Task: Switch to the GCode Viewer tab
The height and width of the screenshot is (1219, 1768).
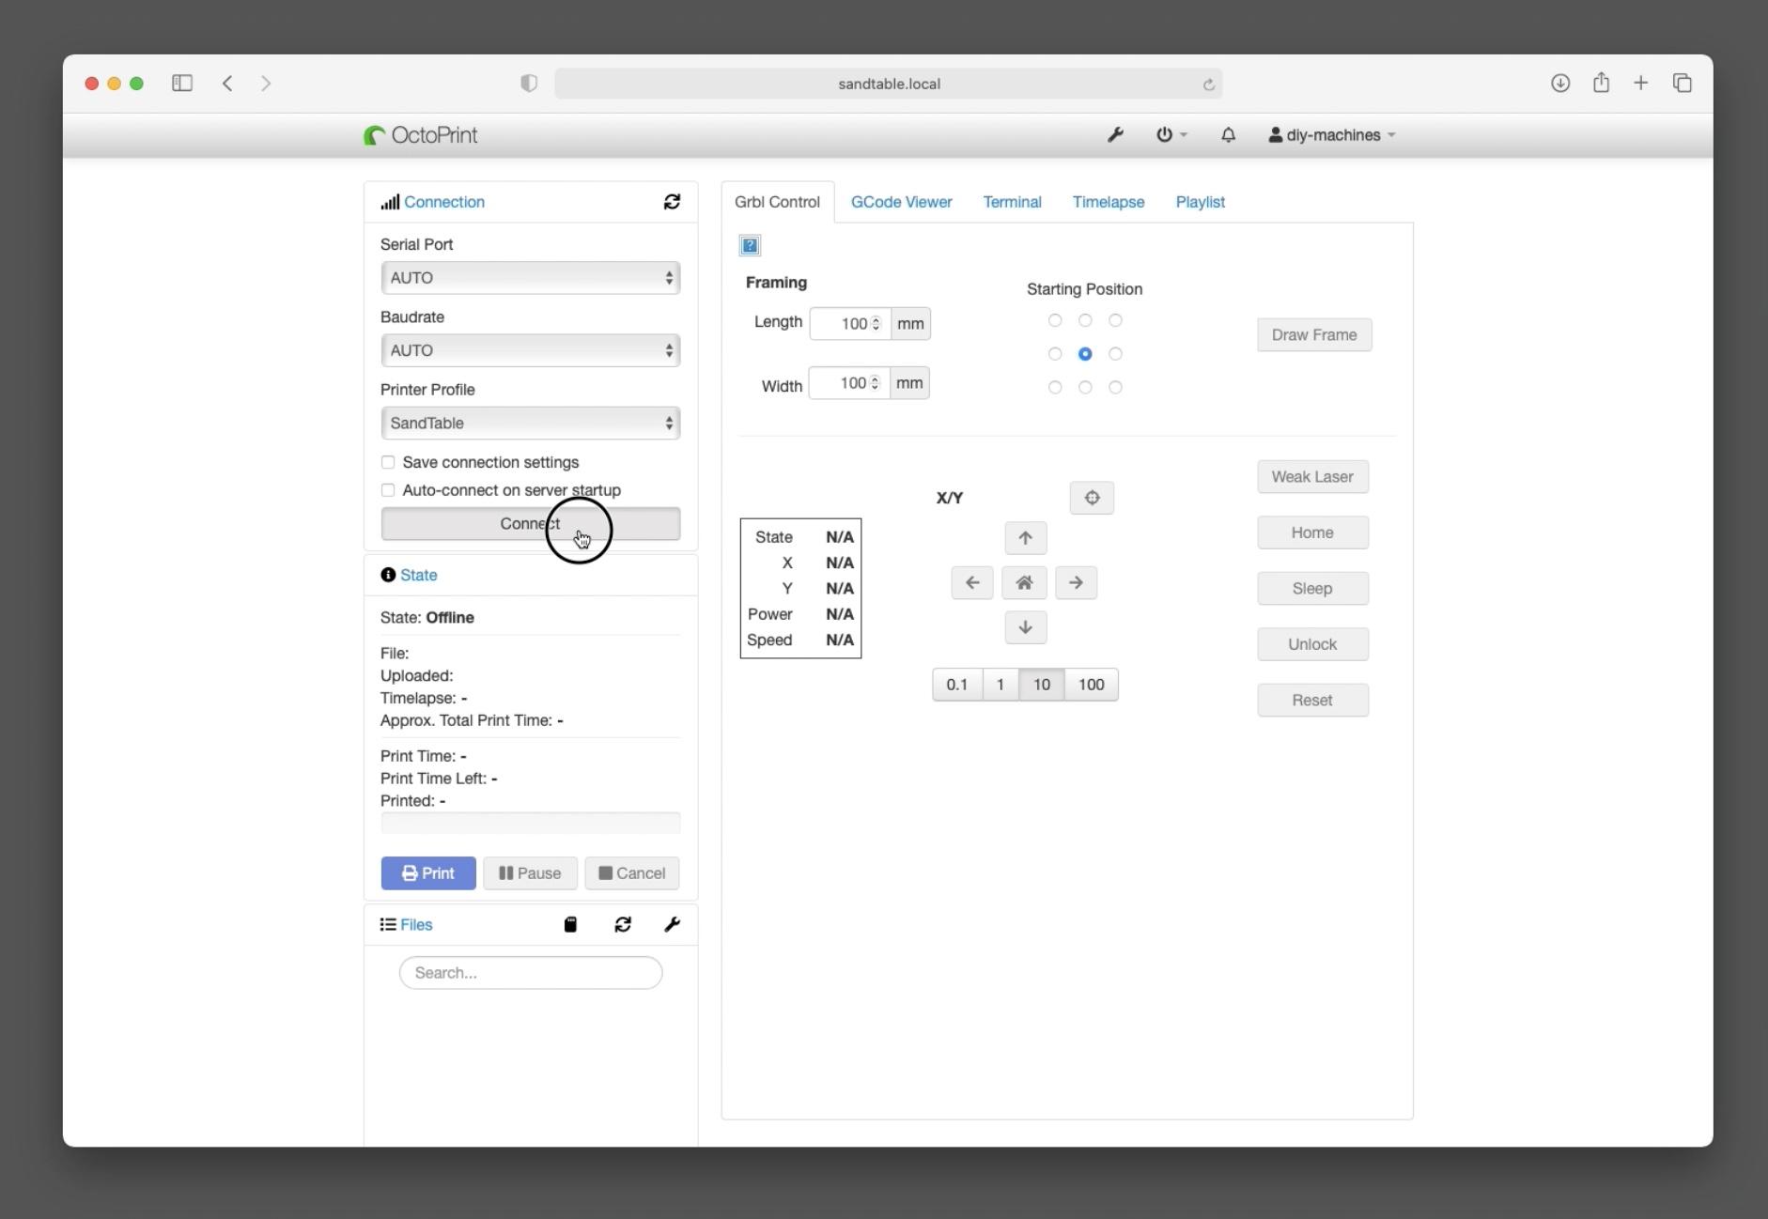Action: (901, 201)
